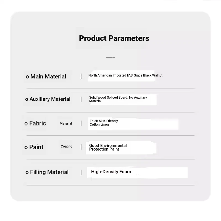Viewport: 221px width, 221px height.
Task: Select the Fabric label
Action: coord(38,123)
